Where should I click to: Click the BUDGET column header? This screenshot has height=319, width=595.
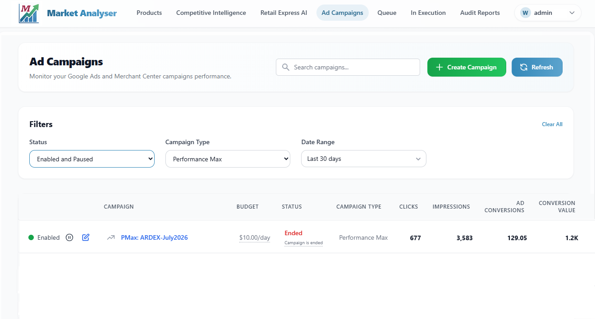point(247,207)
